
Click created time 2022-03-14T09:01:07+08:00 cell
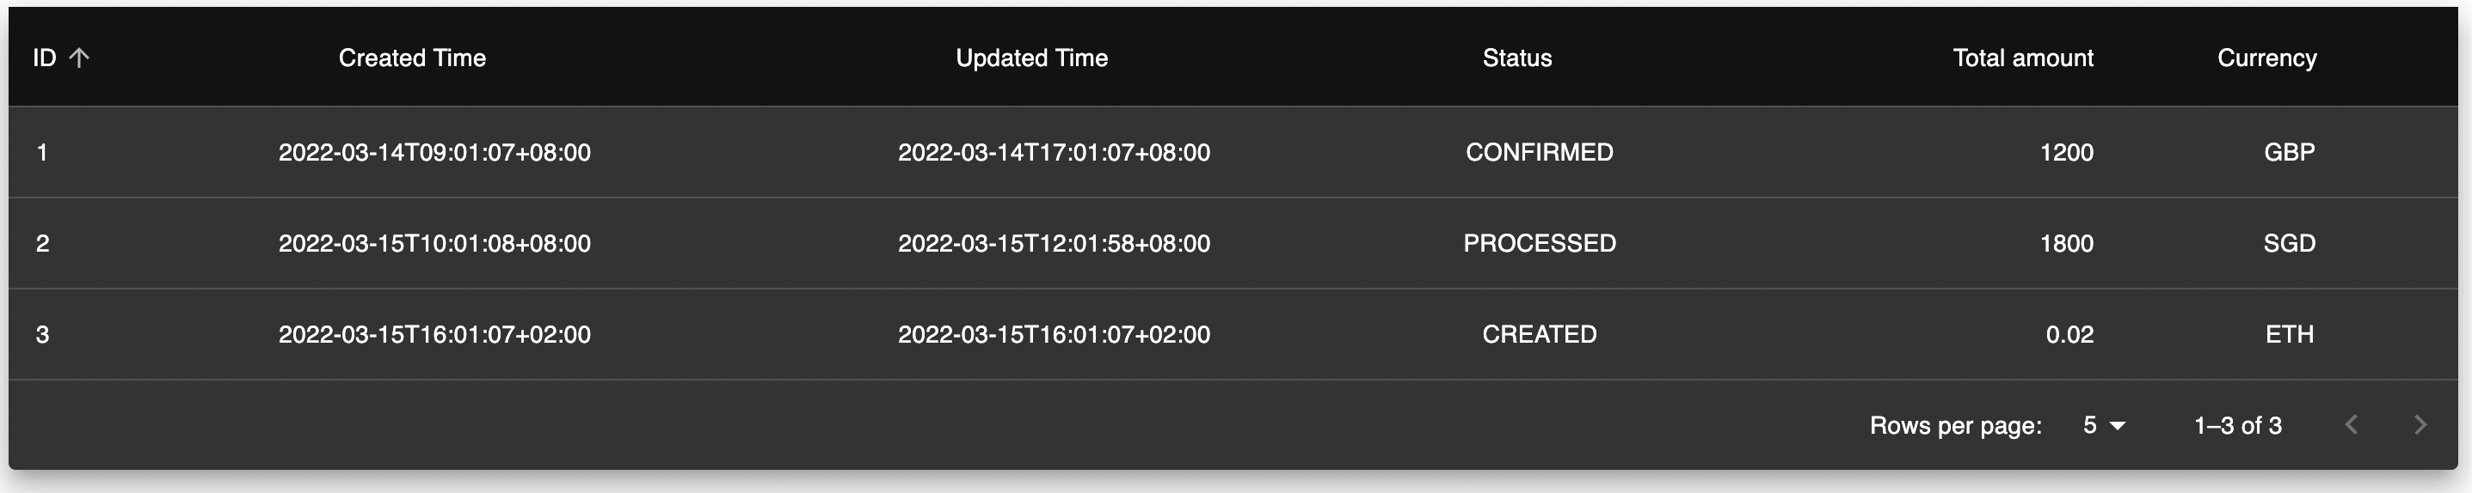[x=434, y=153]
